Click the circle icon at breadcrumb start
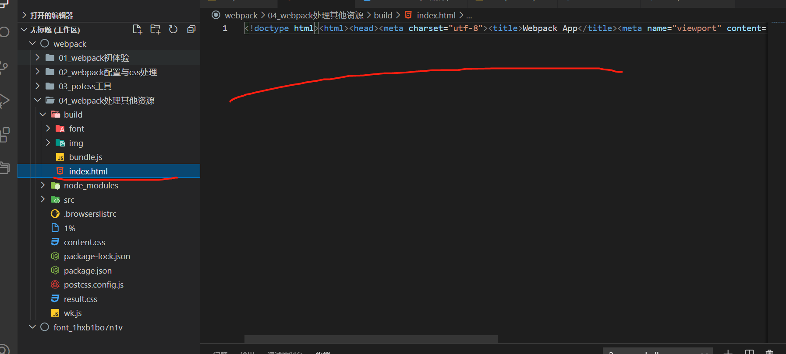 pos(216,15)
